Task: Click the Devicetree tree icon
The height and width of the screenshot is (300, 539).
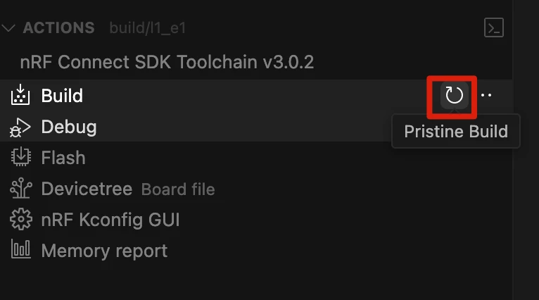Action: pyautogui.click(x=21, y=189)
